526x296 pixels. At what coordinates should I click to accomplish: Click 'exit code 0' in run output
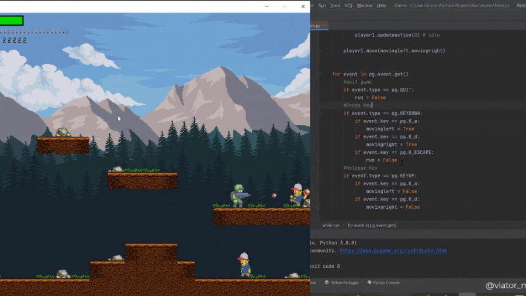(x=325, y=266)
